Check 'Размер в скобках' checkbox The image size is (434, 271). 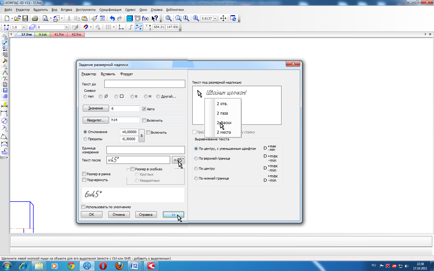133,169
